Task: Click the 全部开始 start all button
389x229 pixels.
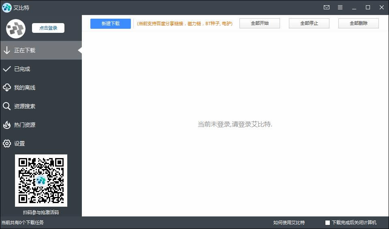Action: (x=259, y=24)
